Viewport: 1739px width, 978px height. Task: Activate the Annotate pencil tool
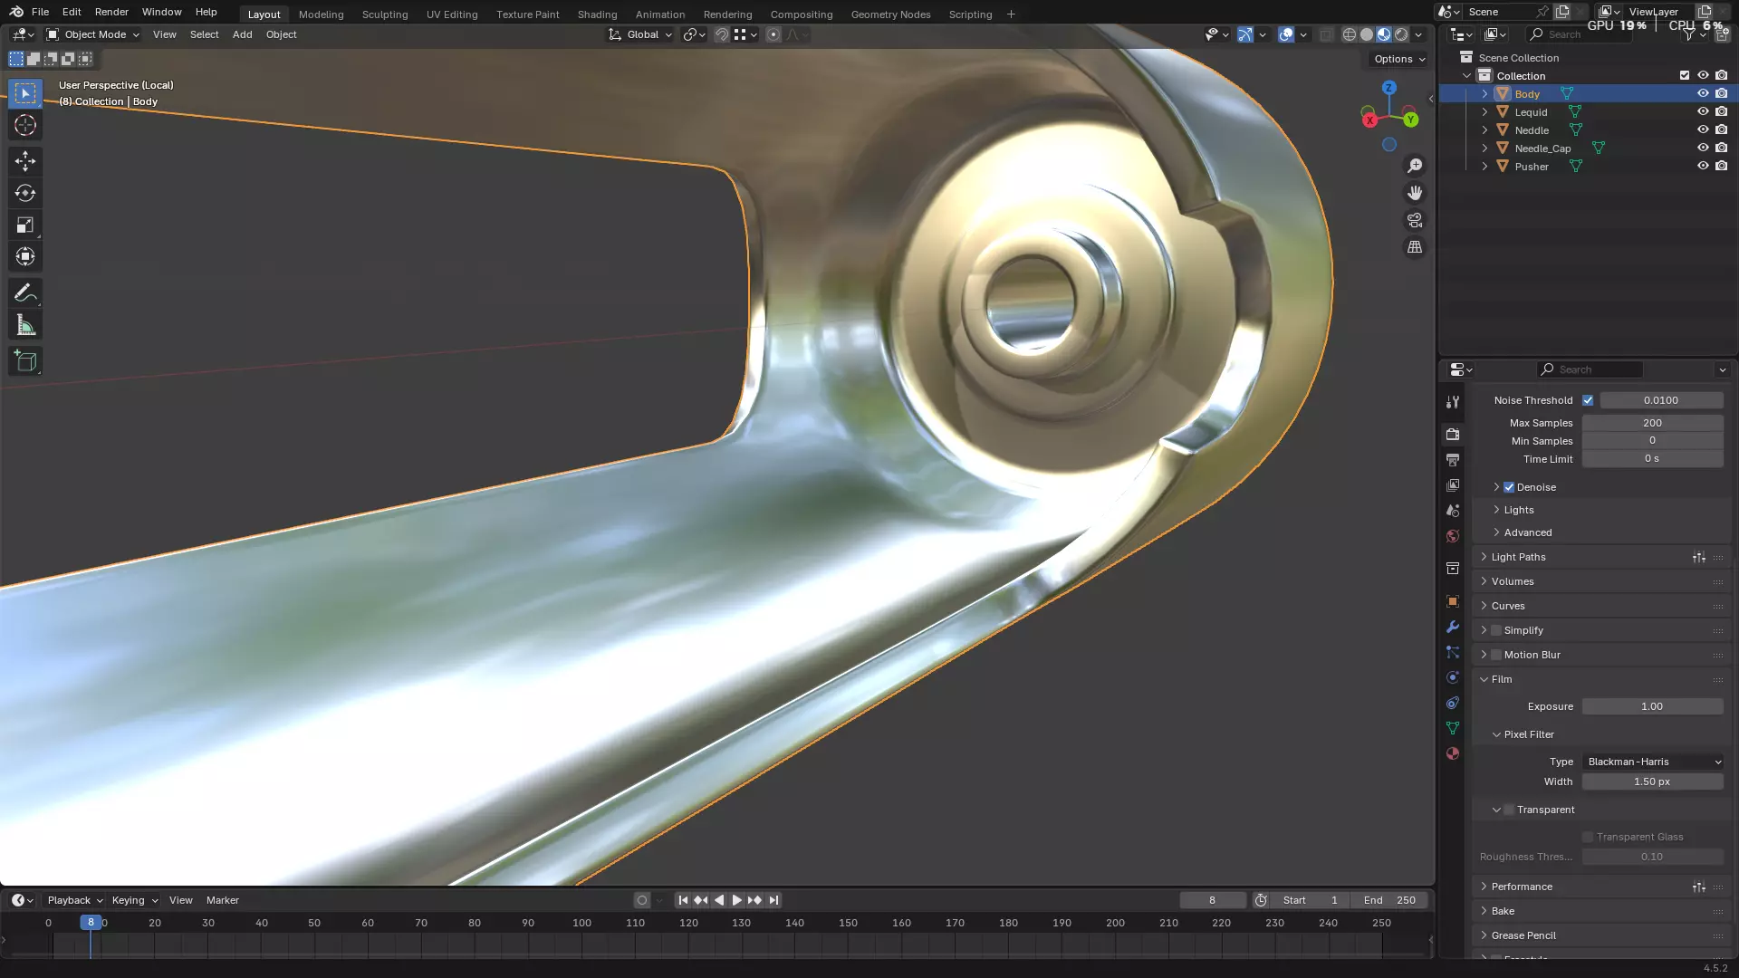25,293
